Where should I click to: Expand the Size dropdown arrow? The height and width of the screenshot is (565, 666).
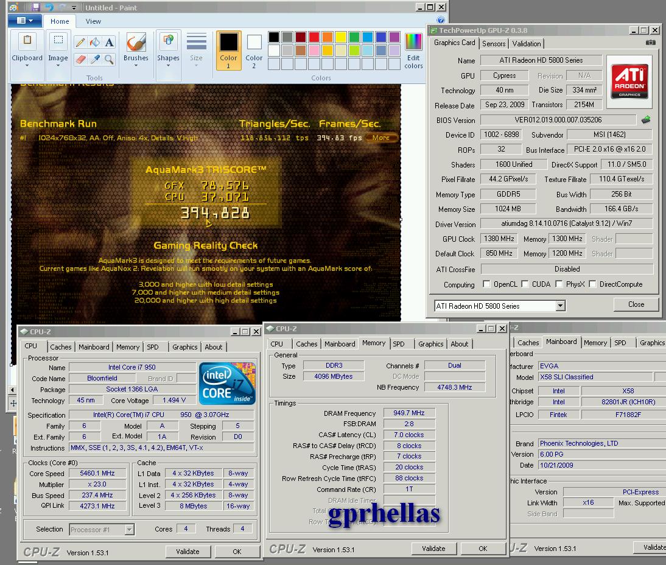click(196, 66)
